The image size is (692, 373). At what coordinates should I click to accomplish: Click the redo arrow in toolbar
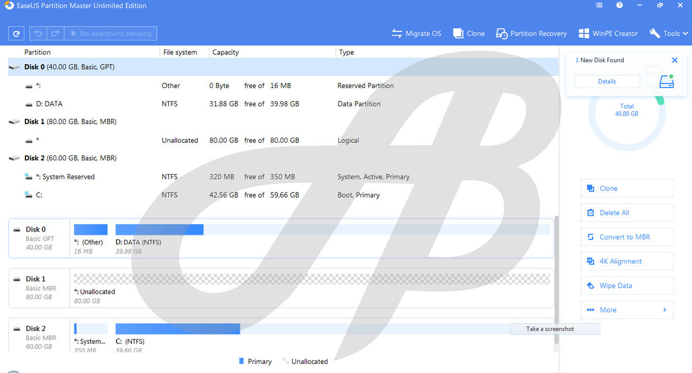(x=55, y=33)
